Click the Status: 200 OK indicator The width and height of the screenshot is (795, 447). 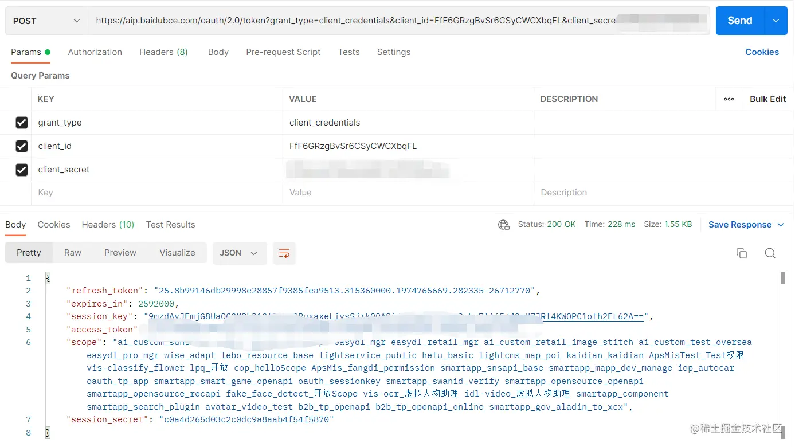[547, 225]
